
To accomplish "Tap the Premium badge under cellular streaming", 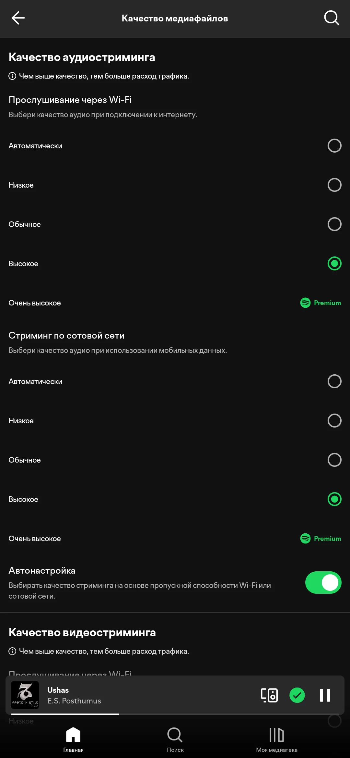I will (x=321, y=539).
